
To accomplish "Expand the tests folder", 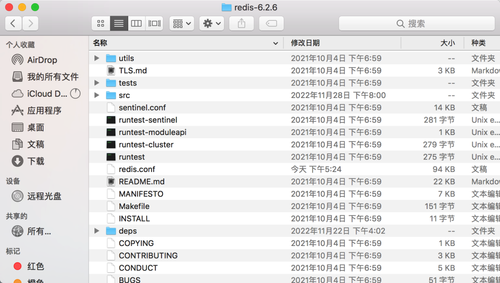I will 97,83.
